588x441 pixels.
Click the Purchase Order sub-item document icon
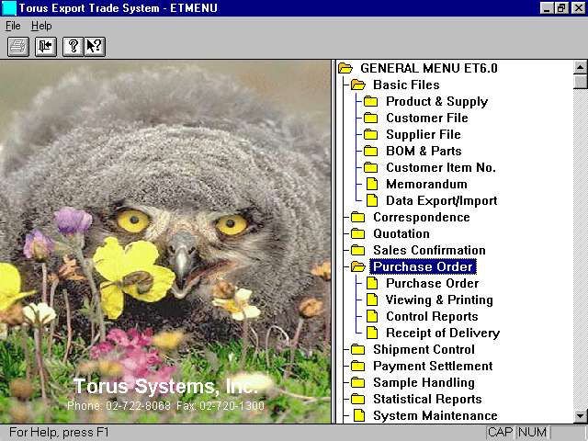tap(372, 283)
